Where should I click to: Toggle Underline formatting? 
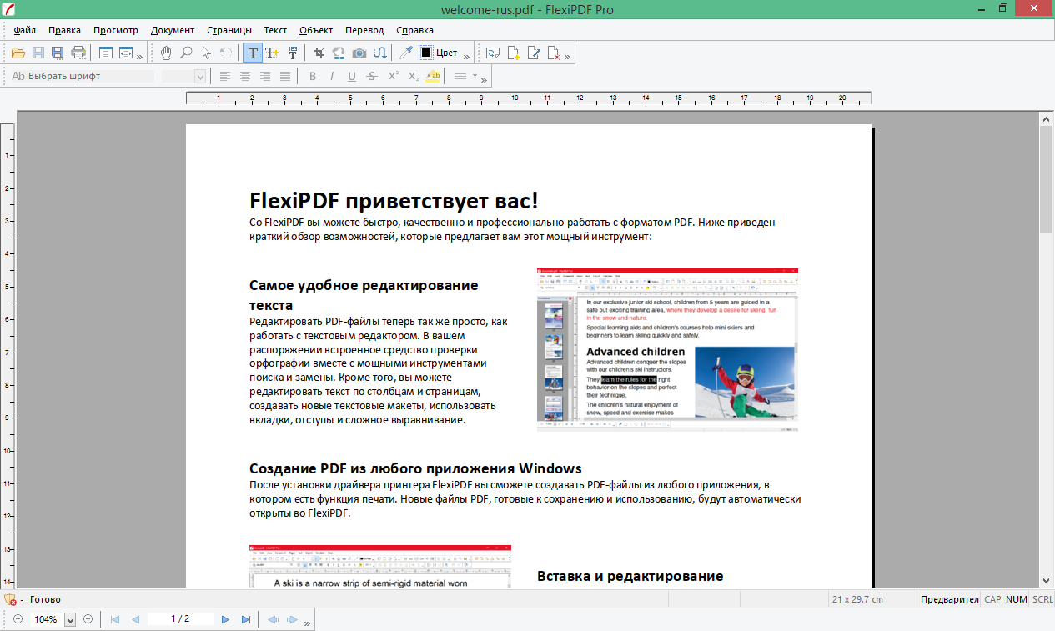click(x=352, y=76)
